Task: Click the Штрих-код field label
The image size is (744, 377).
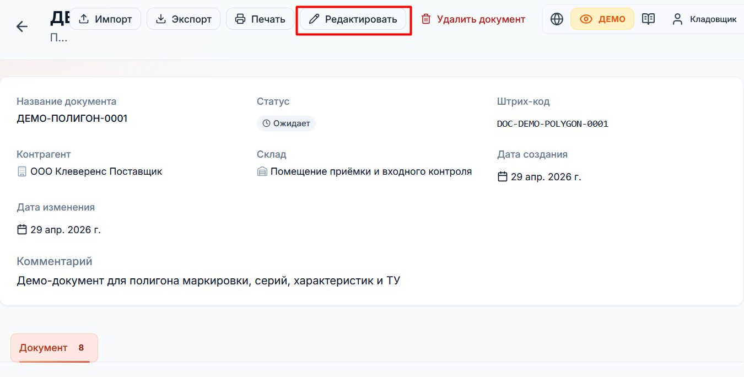Action: (523, 101)
